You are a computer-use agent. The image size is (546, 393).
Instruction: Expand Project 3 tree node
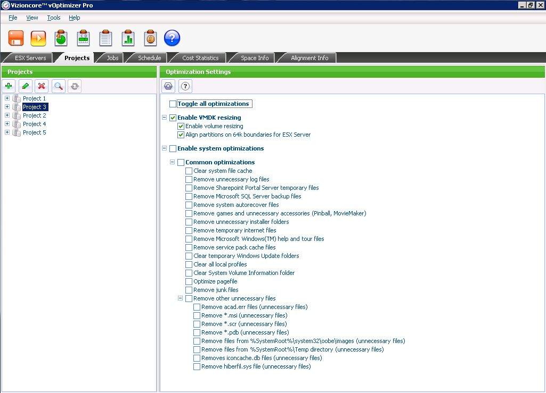click(x=7, y=106)
